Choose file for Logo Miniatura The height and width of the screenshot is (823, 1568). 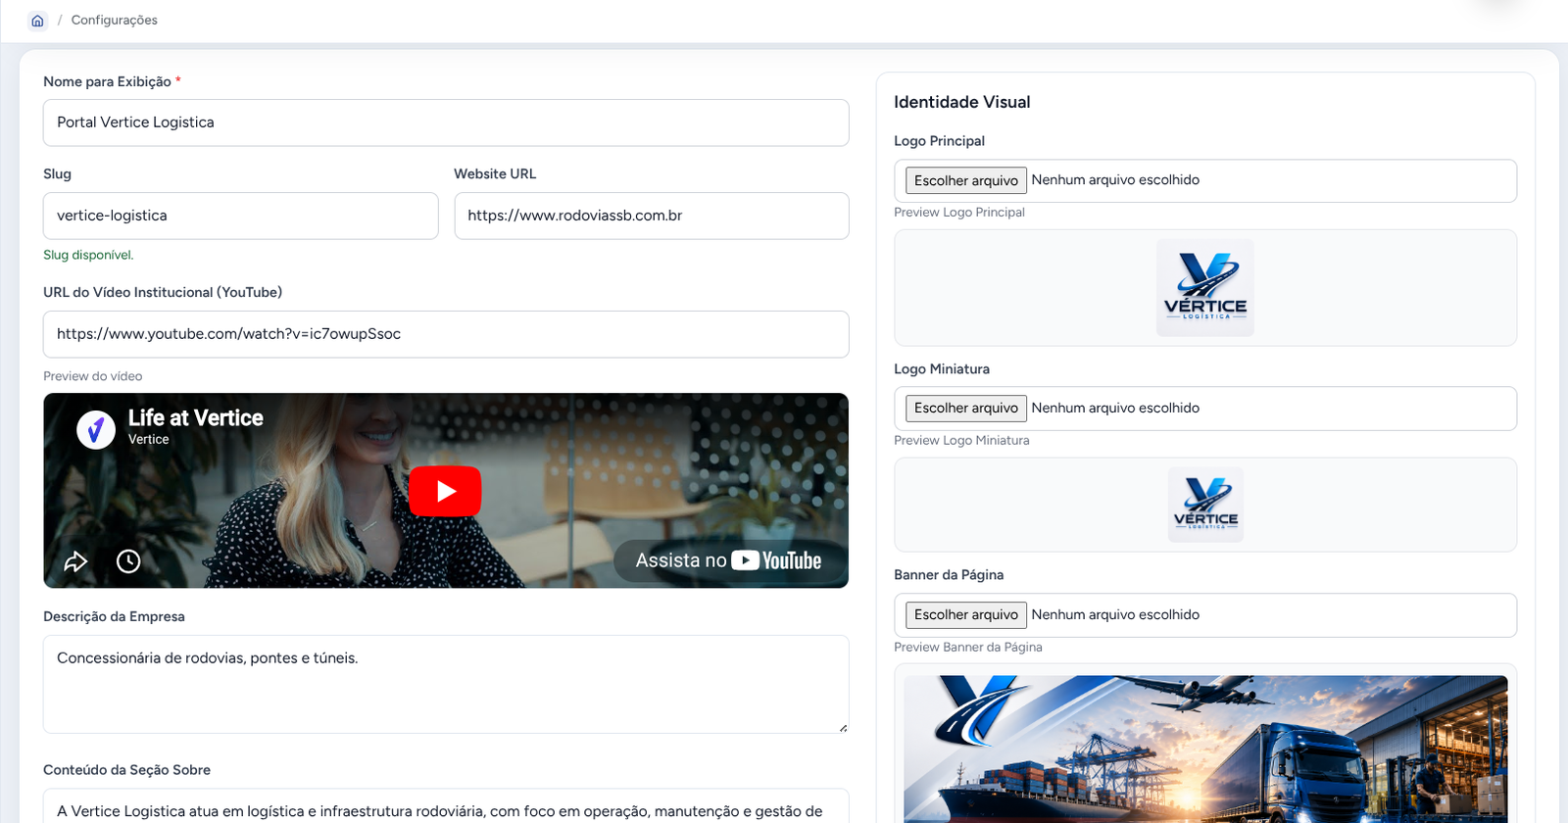tap(966, 408)
